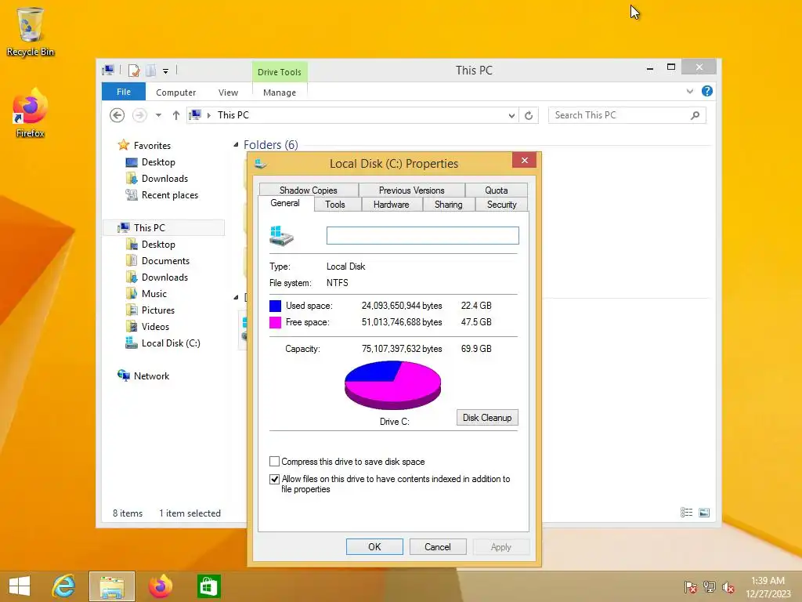The width and height of the screenshot is (802, 602).
Task: Expand the ribbon chevron
Action: click(x=690, y=91)
